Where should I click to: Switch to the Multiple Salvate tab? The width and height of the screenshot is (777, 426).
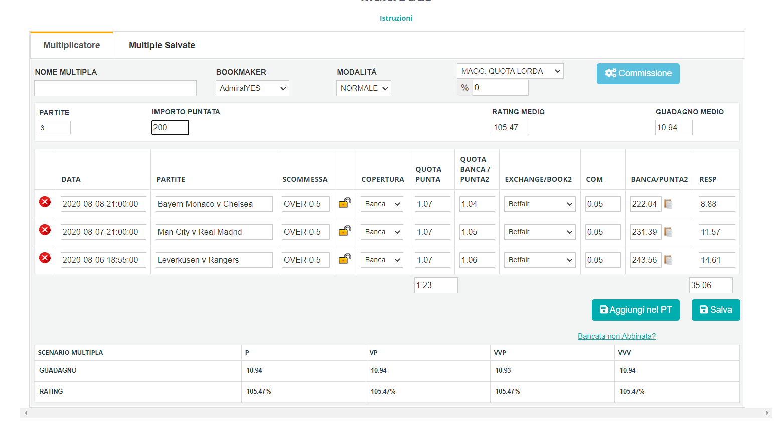[162, 45]
